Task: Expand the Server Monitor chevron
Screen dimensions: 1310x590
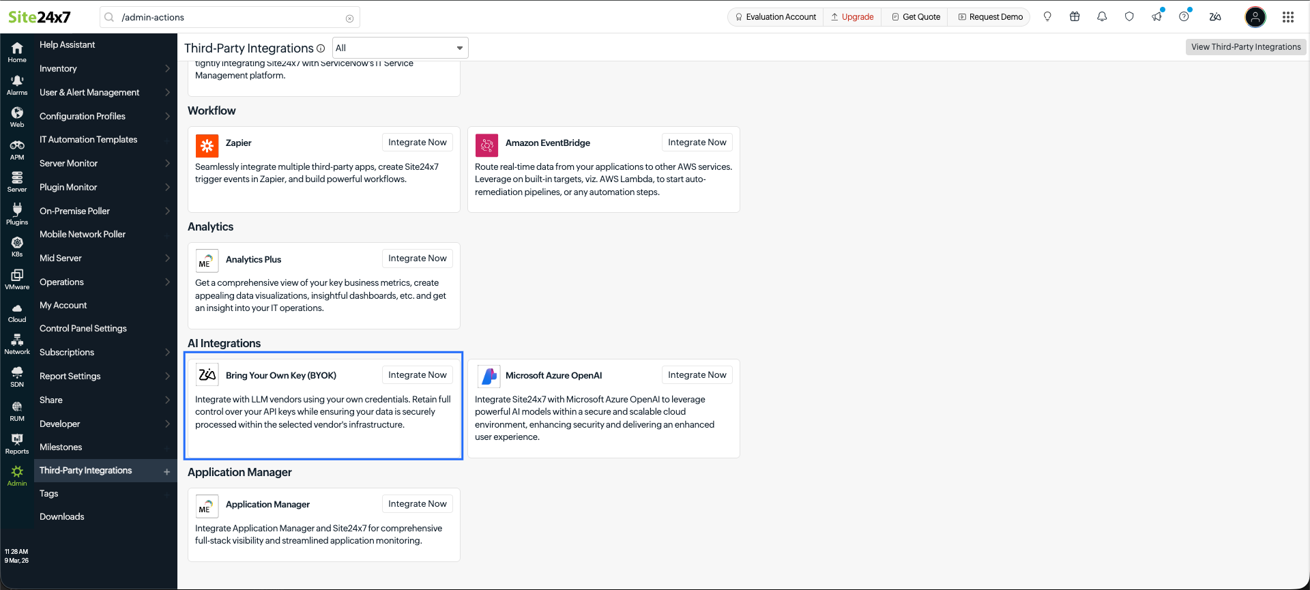Action: pos(167,163)
